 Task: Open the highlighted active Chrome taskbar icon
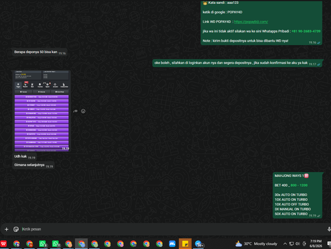pos(81,244)
